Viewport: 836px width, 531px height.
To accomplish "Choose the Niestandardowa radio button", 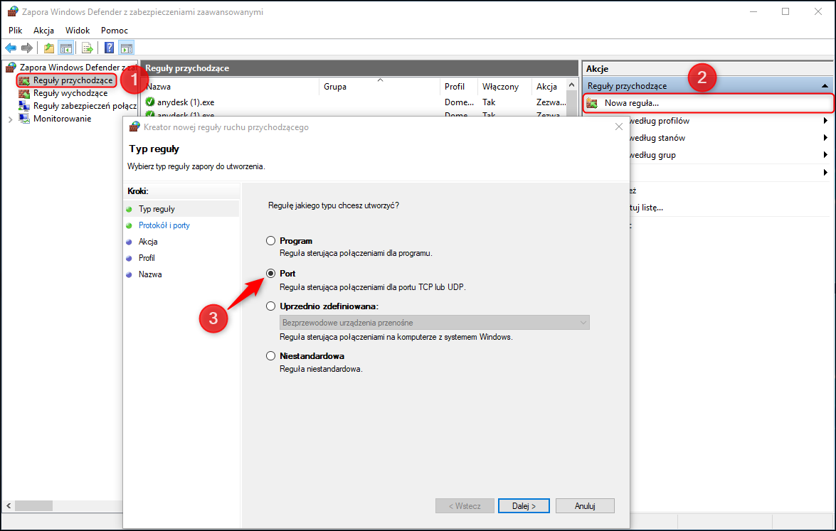I will click(271, 355).
